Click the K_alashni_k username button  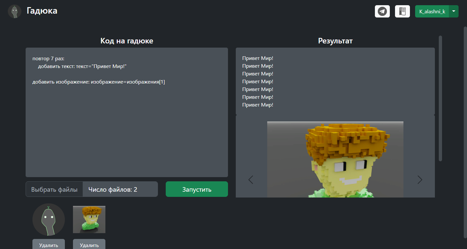432,11
